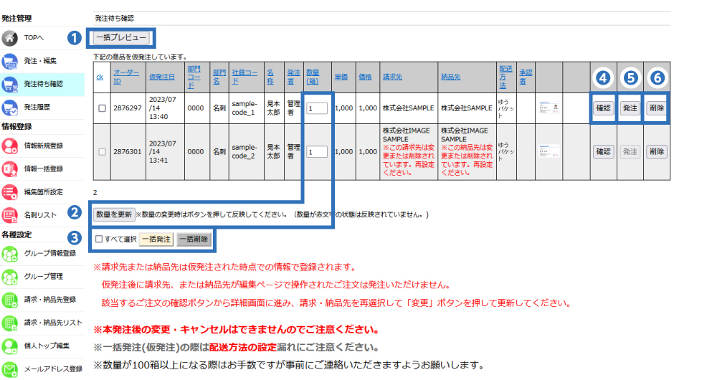The width and height of the screenshot is (712, 380).
Task: Open the 名刺リスト icon
Action: 10,215
